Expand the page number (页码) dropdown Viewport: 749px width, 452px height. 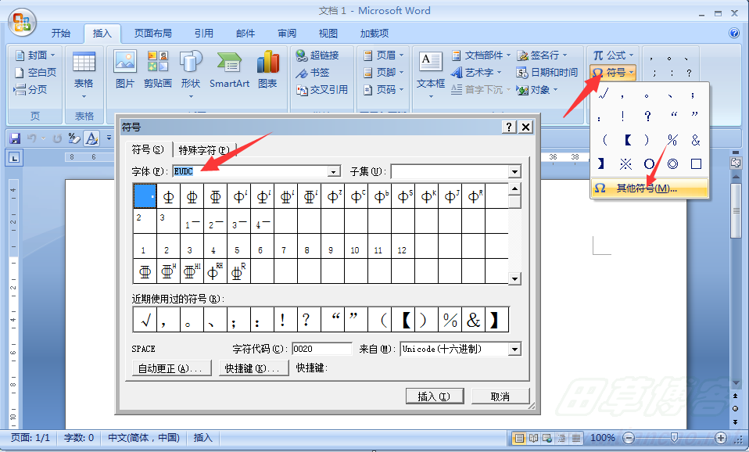pos(401,90)
